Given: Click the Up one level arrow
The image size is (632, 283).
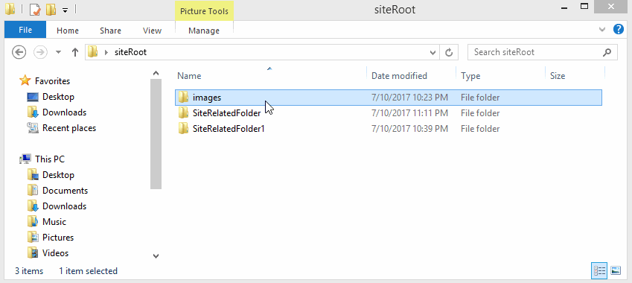Looking at the screenshot, I should [75, 52].
